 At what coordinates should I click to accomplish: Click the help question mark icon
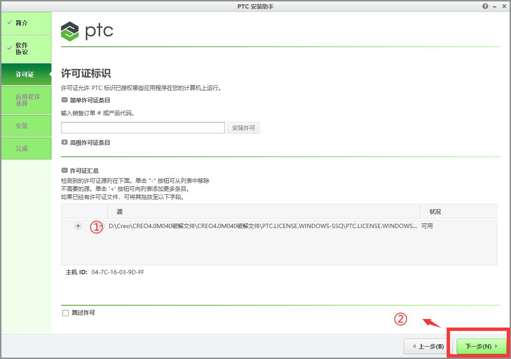(485, 6)
